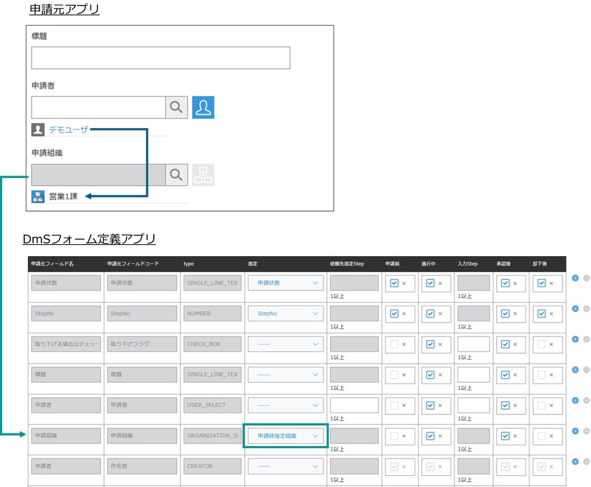Viewport: 591px width, 487px height.
Task: Toggle 進行中 checkbox for 申請組織 row
Action: [x=431, y=436]
